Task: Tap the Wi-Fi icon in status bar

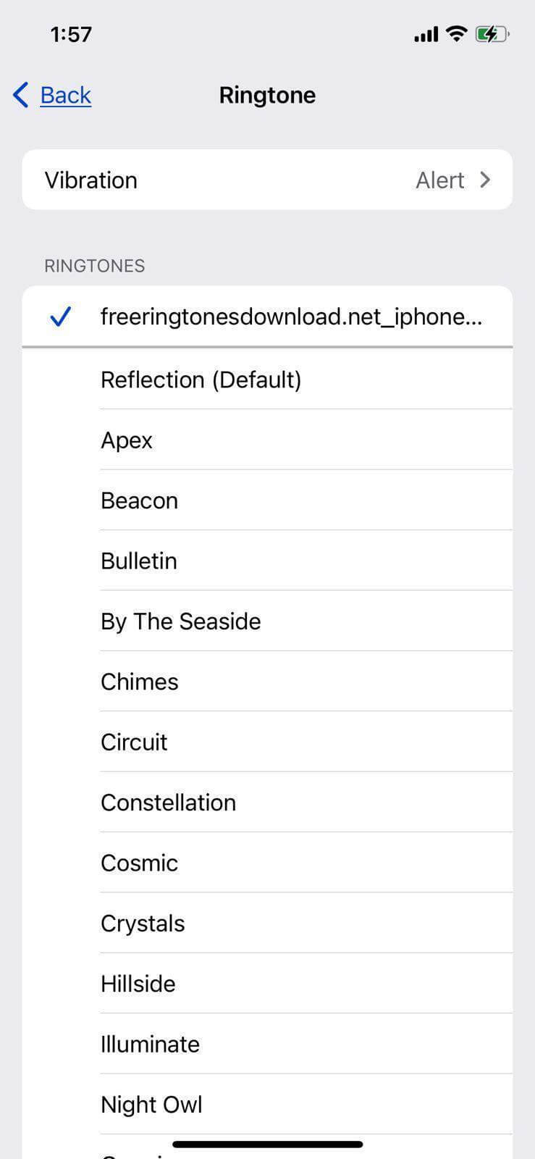Action: pos(455,33)
